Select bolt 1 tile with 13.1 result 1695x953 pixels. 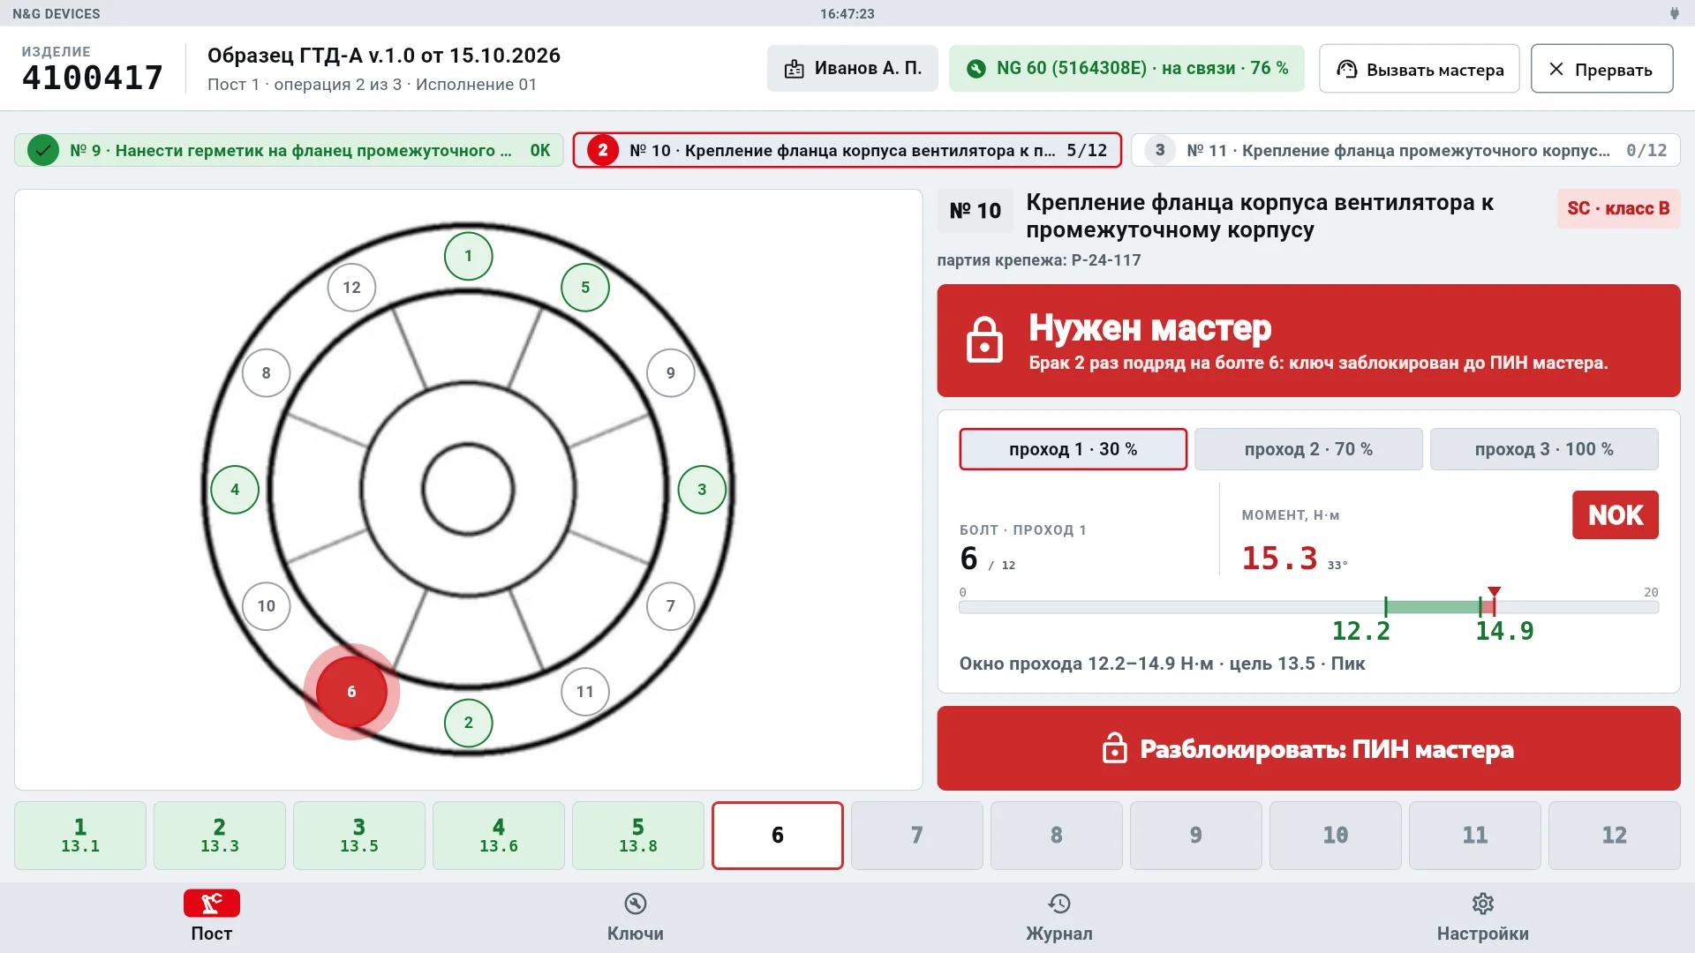pos(80,836)
